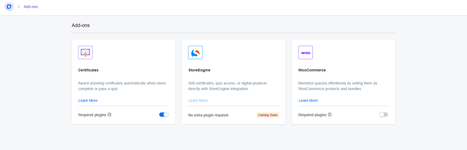This screenshot has width=467, height=150.
Task: Open Learn More for WooCommerce
Action: (x=308, y=100)
